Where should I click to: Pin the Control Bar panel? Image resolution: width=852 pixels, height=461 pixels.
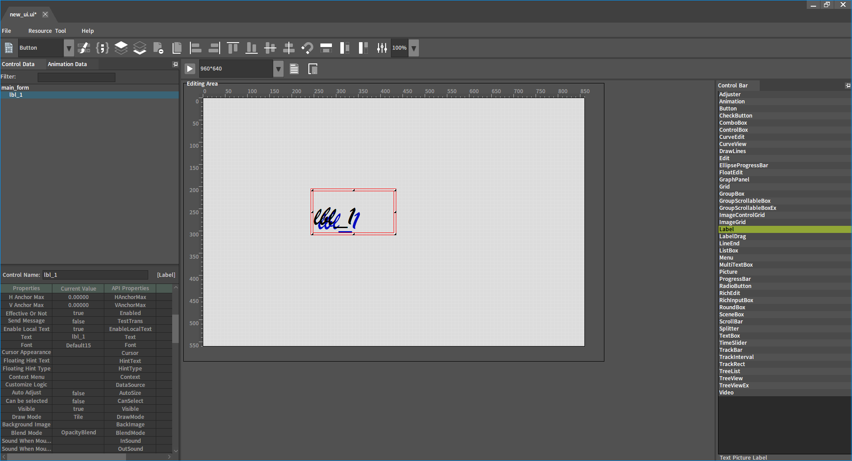pos(848,86)
